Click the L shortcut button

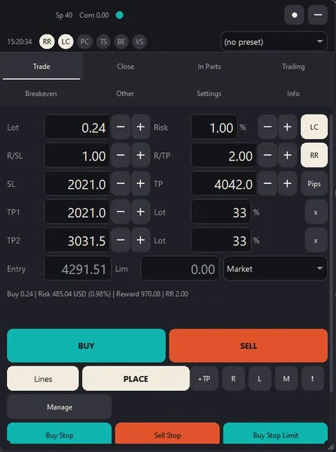click(x=260, y=378)
